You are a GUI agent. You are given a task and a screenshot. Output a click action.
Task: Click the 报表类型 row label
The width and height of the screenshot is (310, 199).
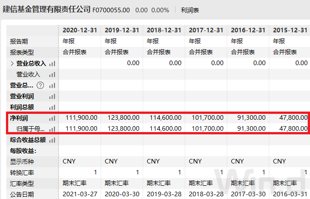22,52
